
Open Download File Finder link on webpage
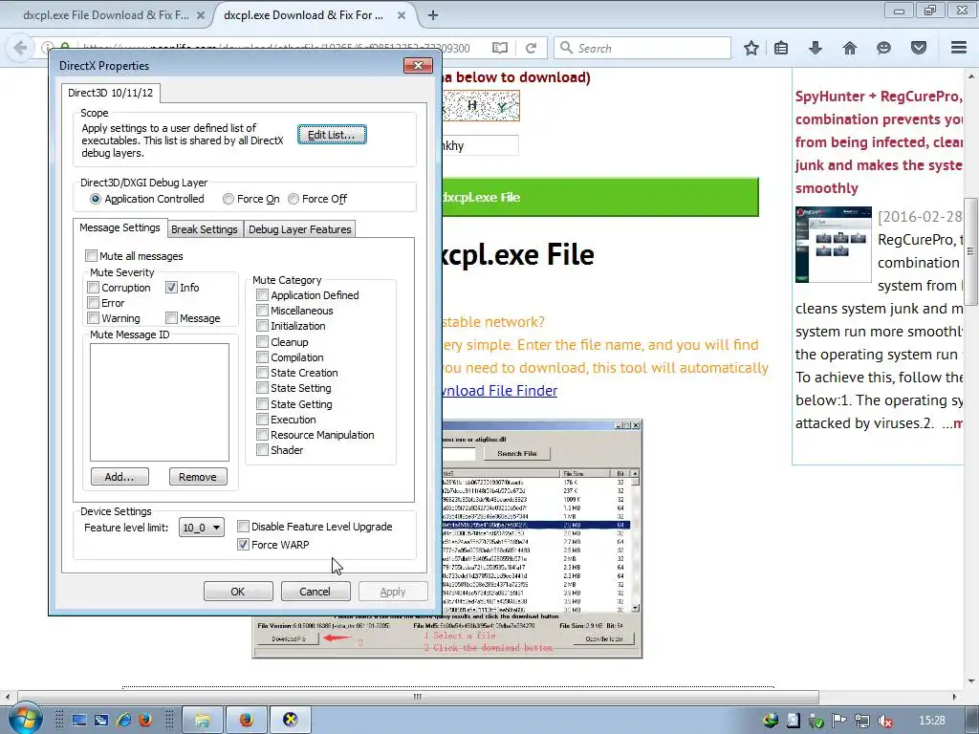pyautogui.click(x=499, y=391)
